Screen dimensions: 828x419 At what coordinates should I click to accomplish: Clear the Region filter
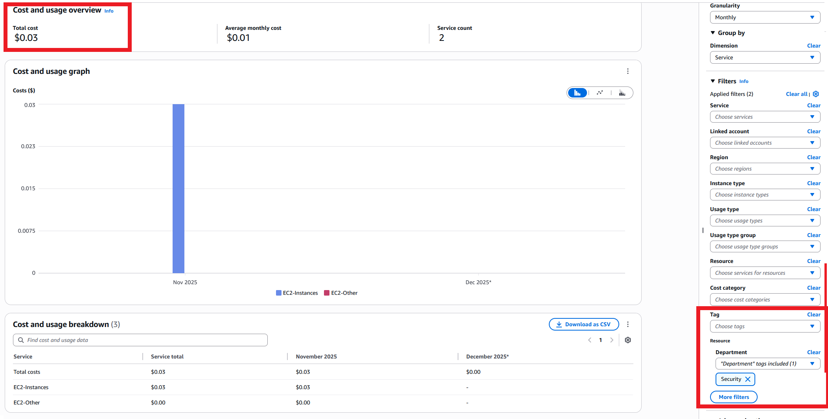[813, 157]
